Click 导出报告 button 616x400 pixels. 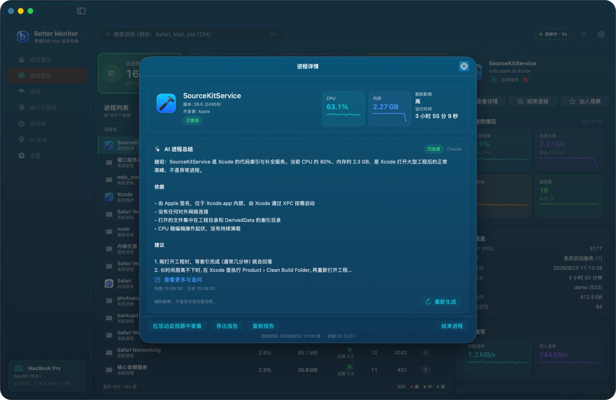[227, 326]
